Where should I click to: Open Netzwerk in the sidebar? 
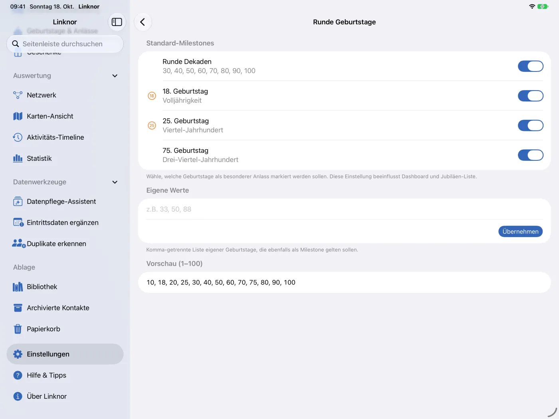65,95
